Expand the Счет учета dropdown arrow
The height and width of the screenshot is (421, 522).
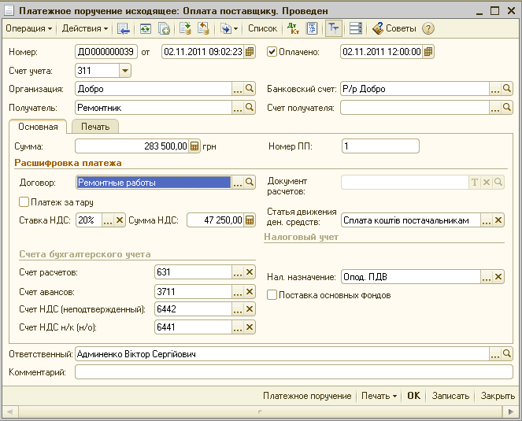[126, 71]
